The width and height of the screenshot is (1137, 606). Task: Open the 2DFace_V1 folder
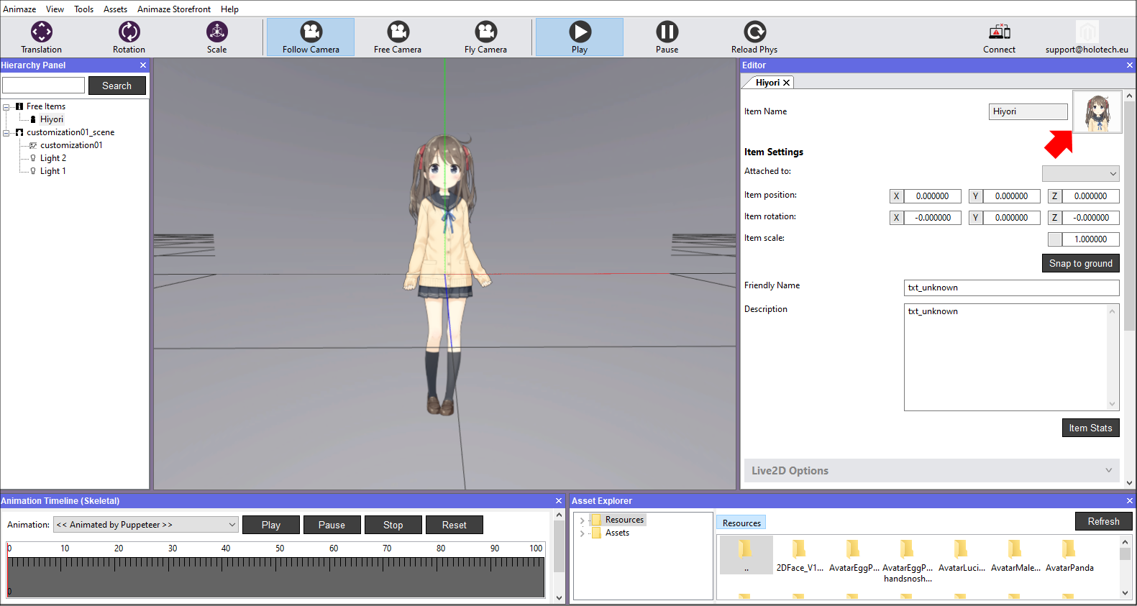click(800, 556)
